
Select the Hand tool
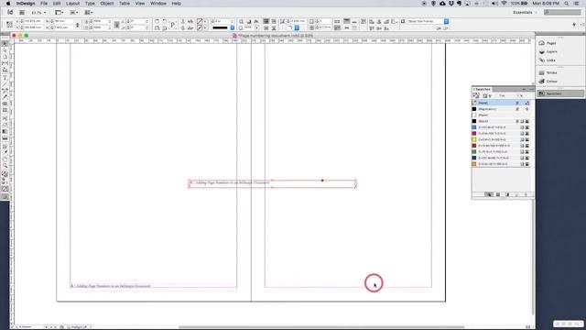point(5,159)
